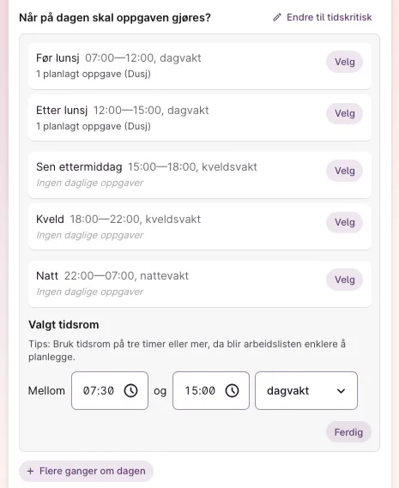Focus the 07:30 start time field
This screenshot has width=399, height=488.
coord(110,390)
